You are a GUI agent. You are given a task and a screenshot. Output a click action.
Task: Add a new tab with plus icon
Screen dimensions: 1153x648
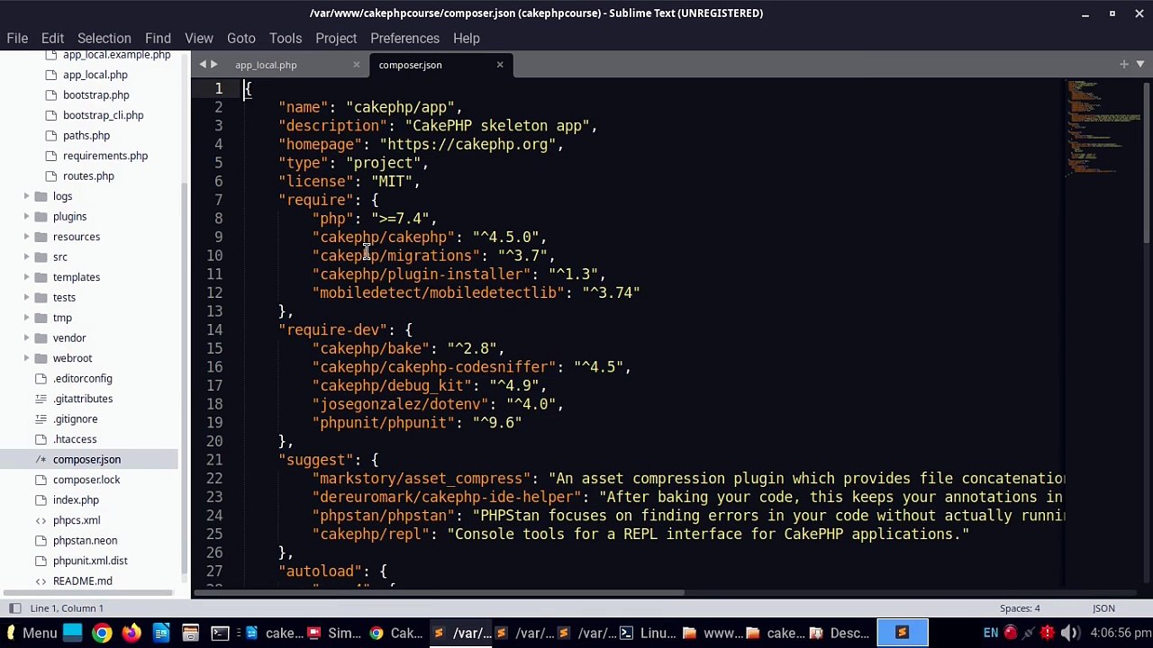click(x=1123, y=65)
